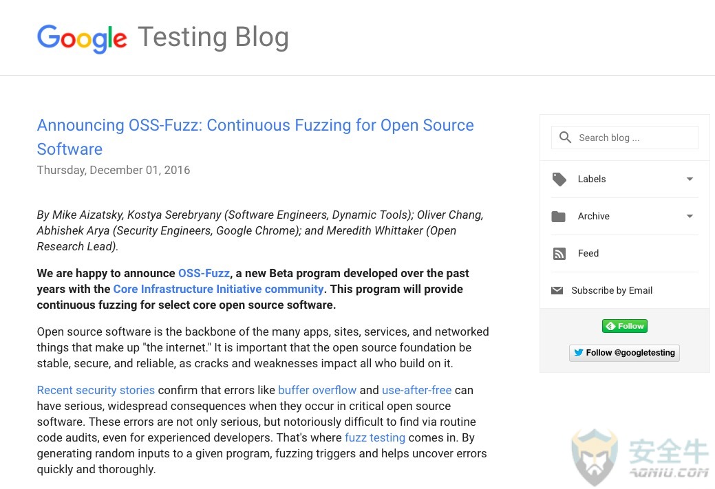The image size is (715, 489).
Task: Click the envelope Subscribe by Email icon
Action: [x=557, y=290]
